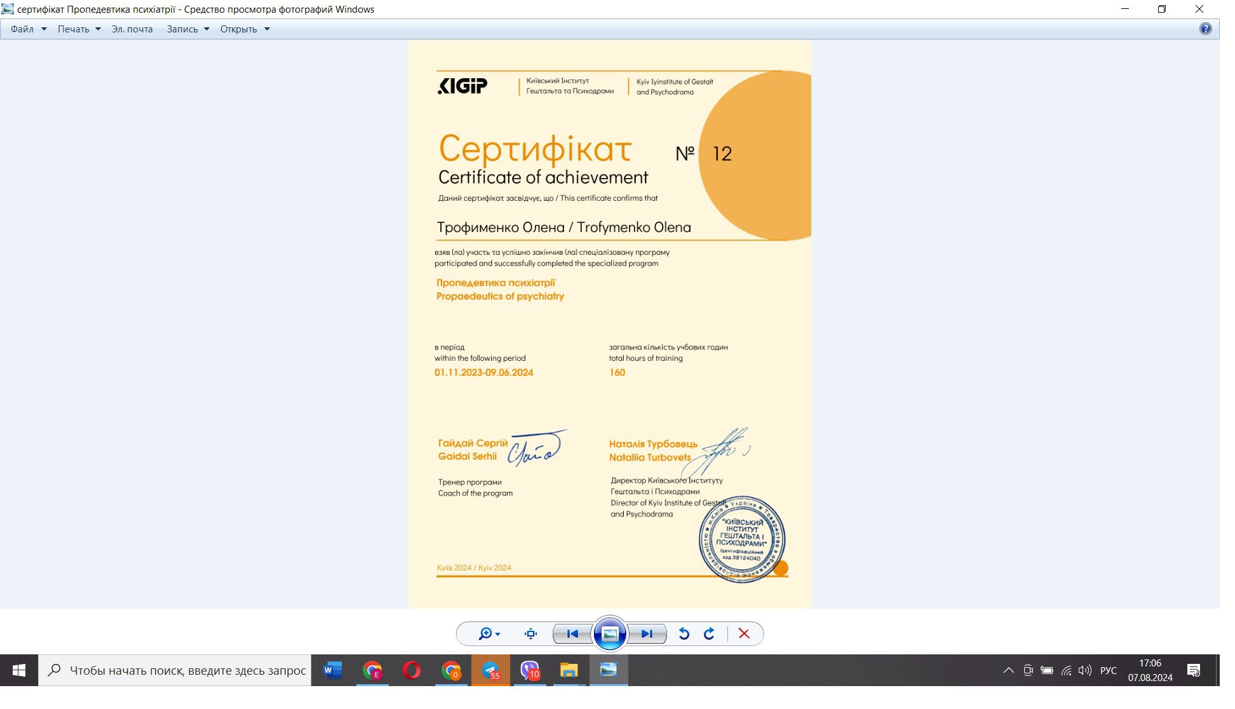1235x709 pixels.
Task: Open the zoom magnifier control
Action: (x=488, y=633)
